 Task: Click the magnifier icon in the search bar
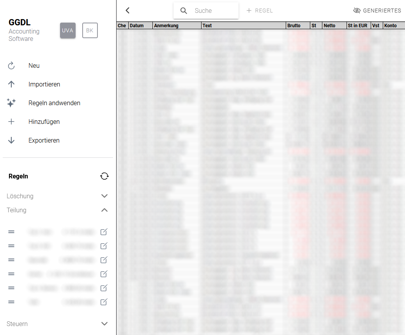pyautogui.click(x=183, y=11)
